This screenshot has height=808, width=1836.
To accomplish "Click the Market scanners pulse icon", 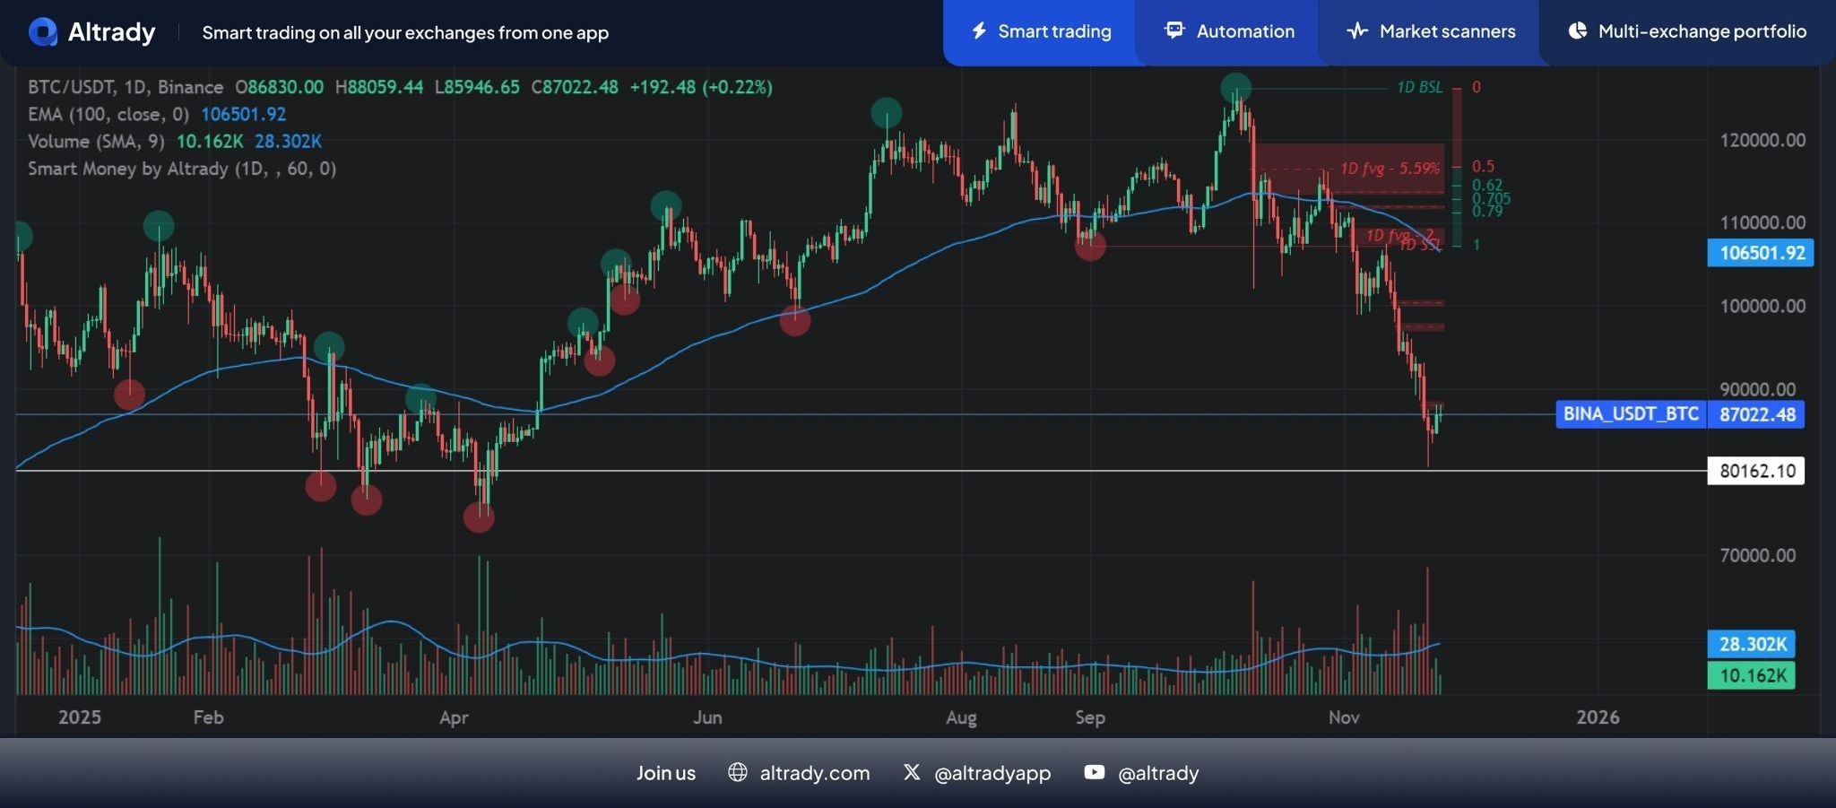I will [x=1356, y=31].
